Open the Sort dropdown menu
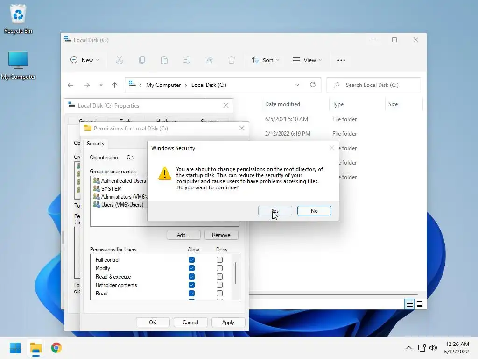478x359 pixels. point(265,60)
